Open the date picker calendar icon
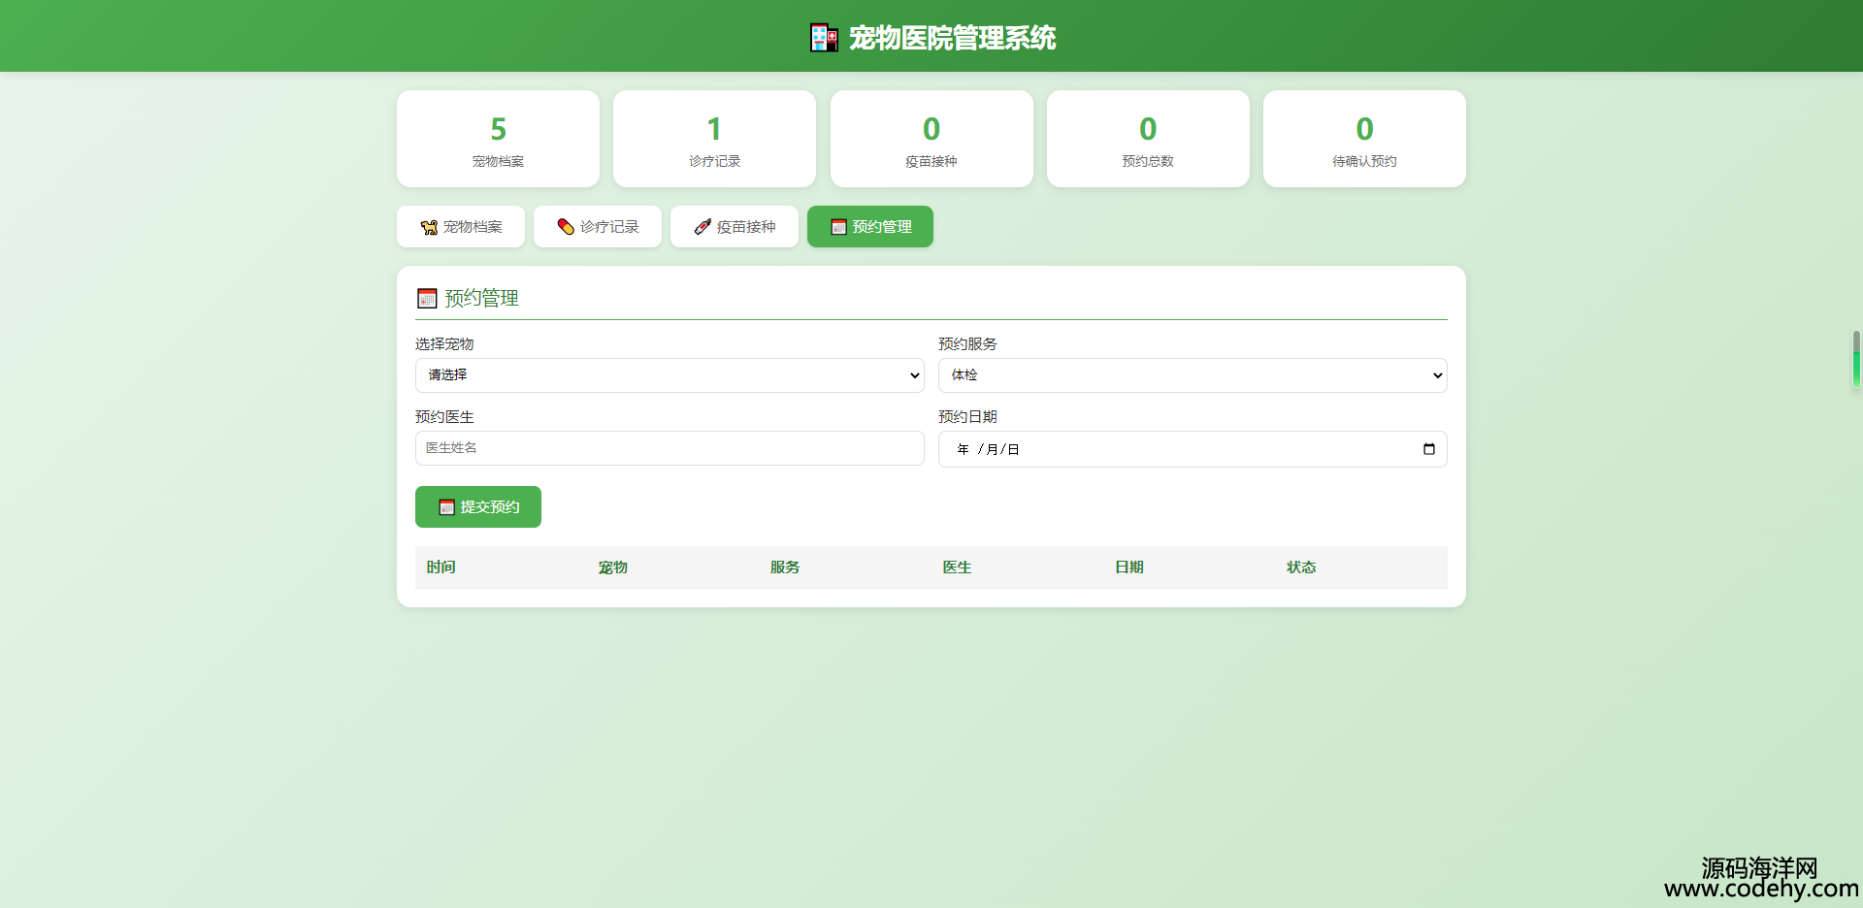 pyautogui.click(x=1428, y=449)
